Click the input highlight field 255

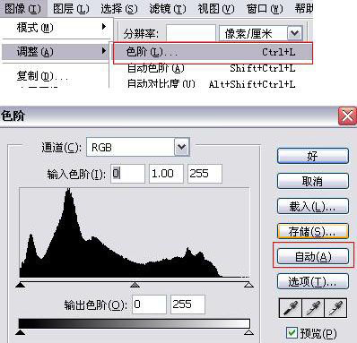pyautogui.click(x=205, y=174)
